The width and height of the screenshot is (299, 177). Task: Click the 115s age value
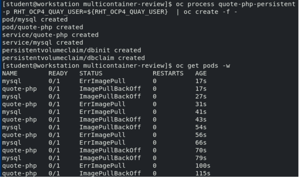tap(203, 173)
